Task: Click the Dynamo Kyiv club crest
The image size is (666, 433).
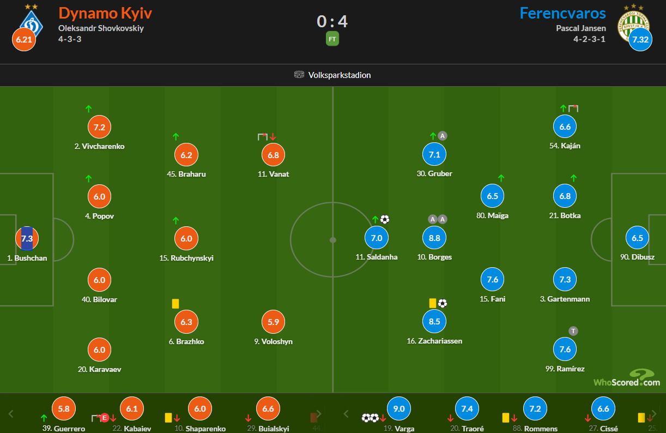Action: (x=30, y=22)
